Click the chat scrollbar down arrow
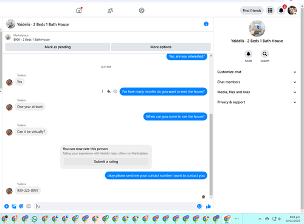 click(x=211, y=197)
